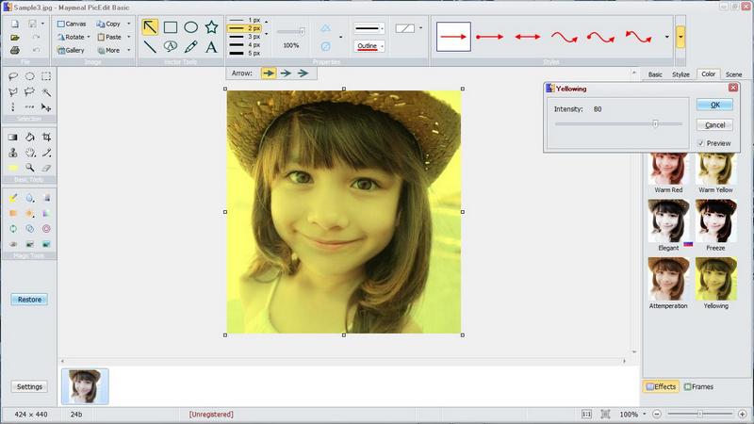Select the yellow highlighter tool
Viewport: 754px width, 424px height.
(x=13, y=168)
